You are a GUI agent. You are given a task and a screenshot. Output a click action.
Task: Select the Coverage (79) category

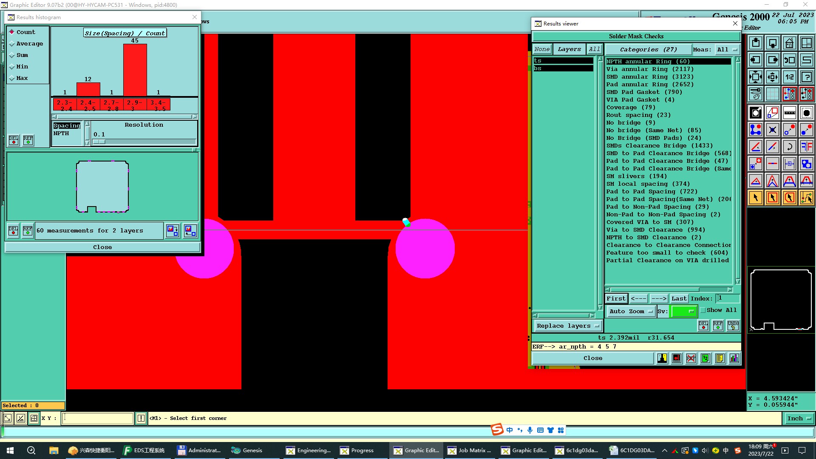630,108
